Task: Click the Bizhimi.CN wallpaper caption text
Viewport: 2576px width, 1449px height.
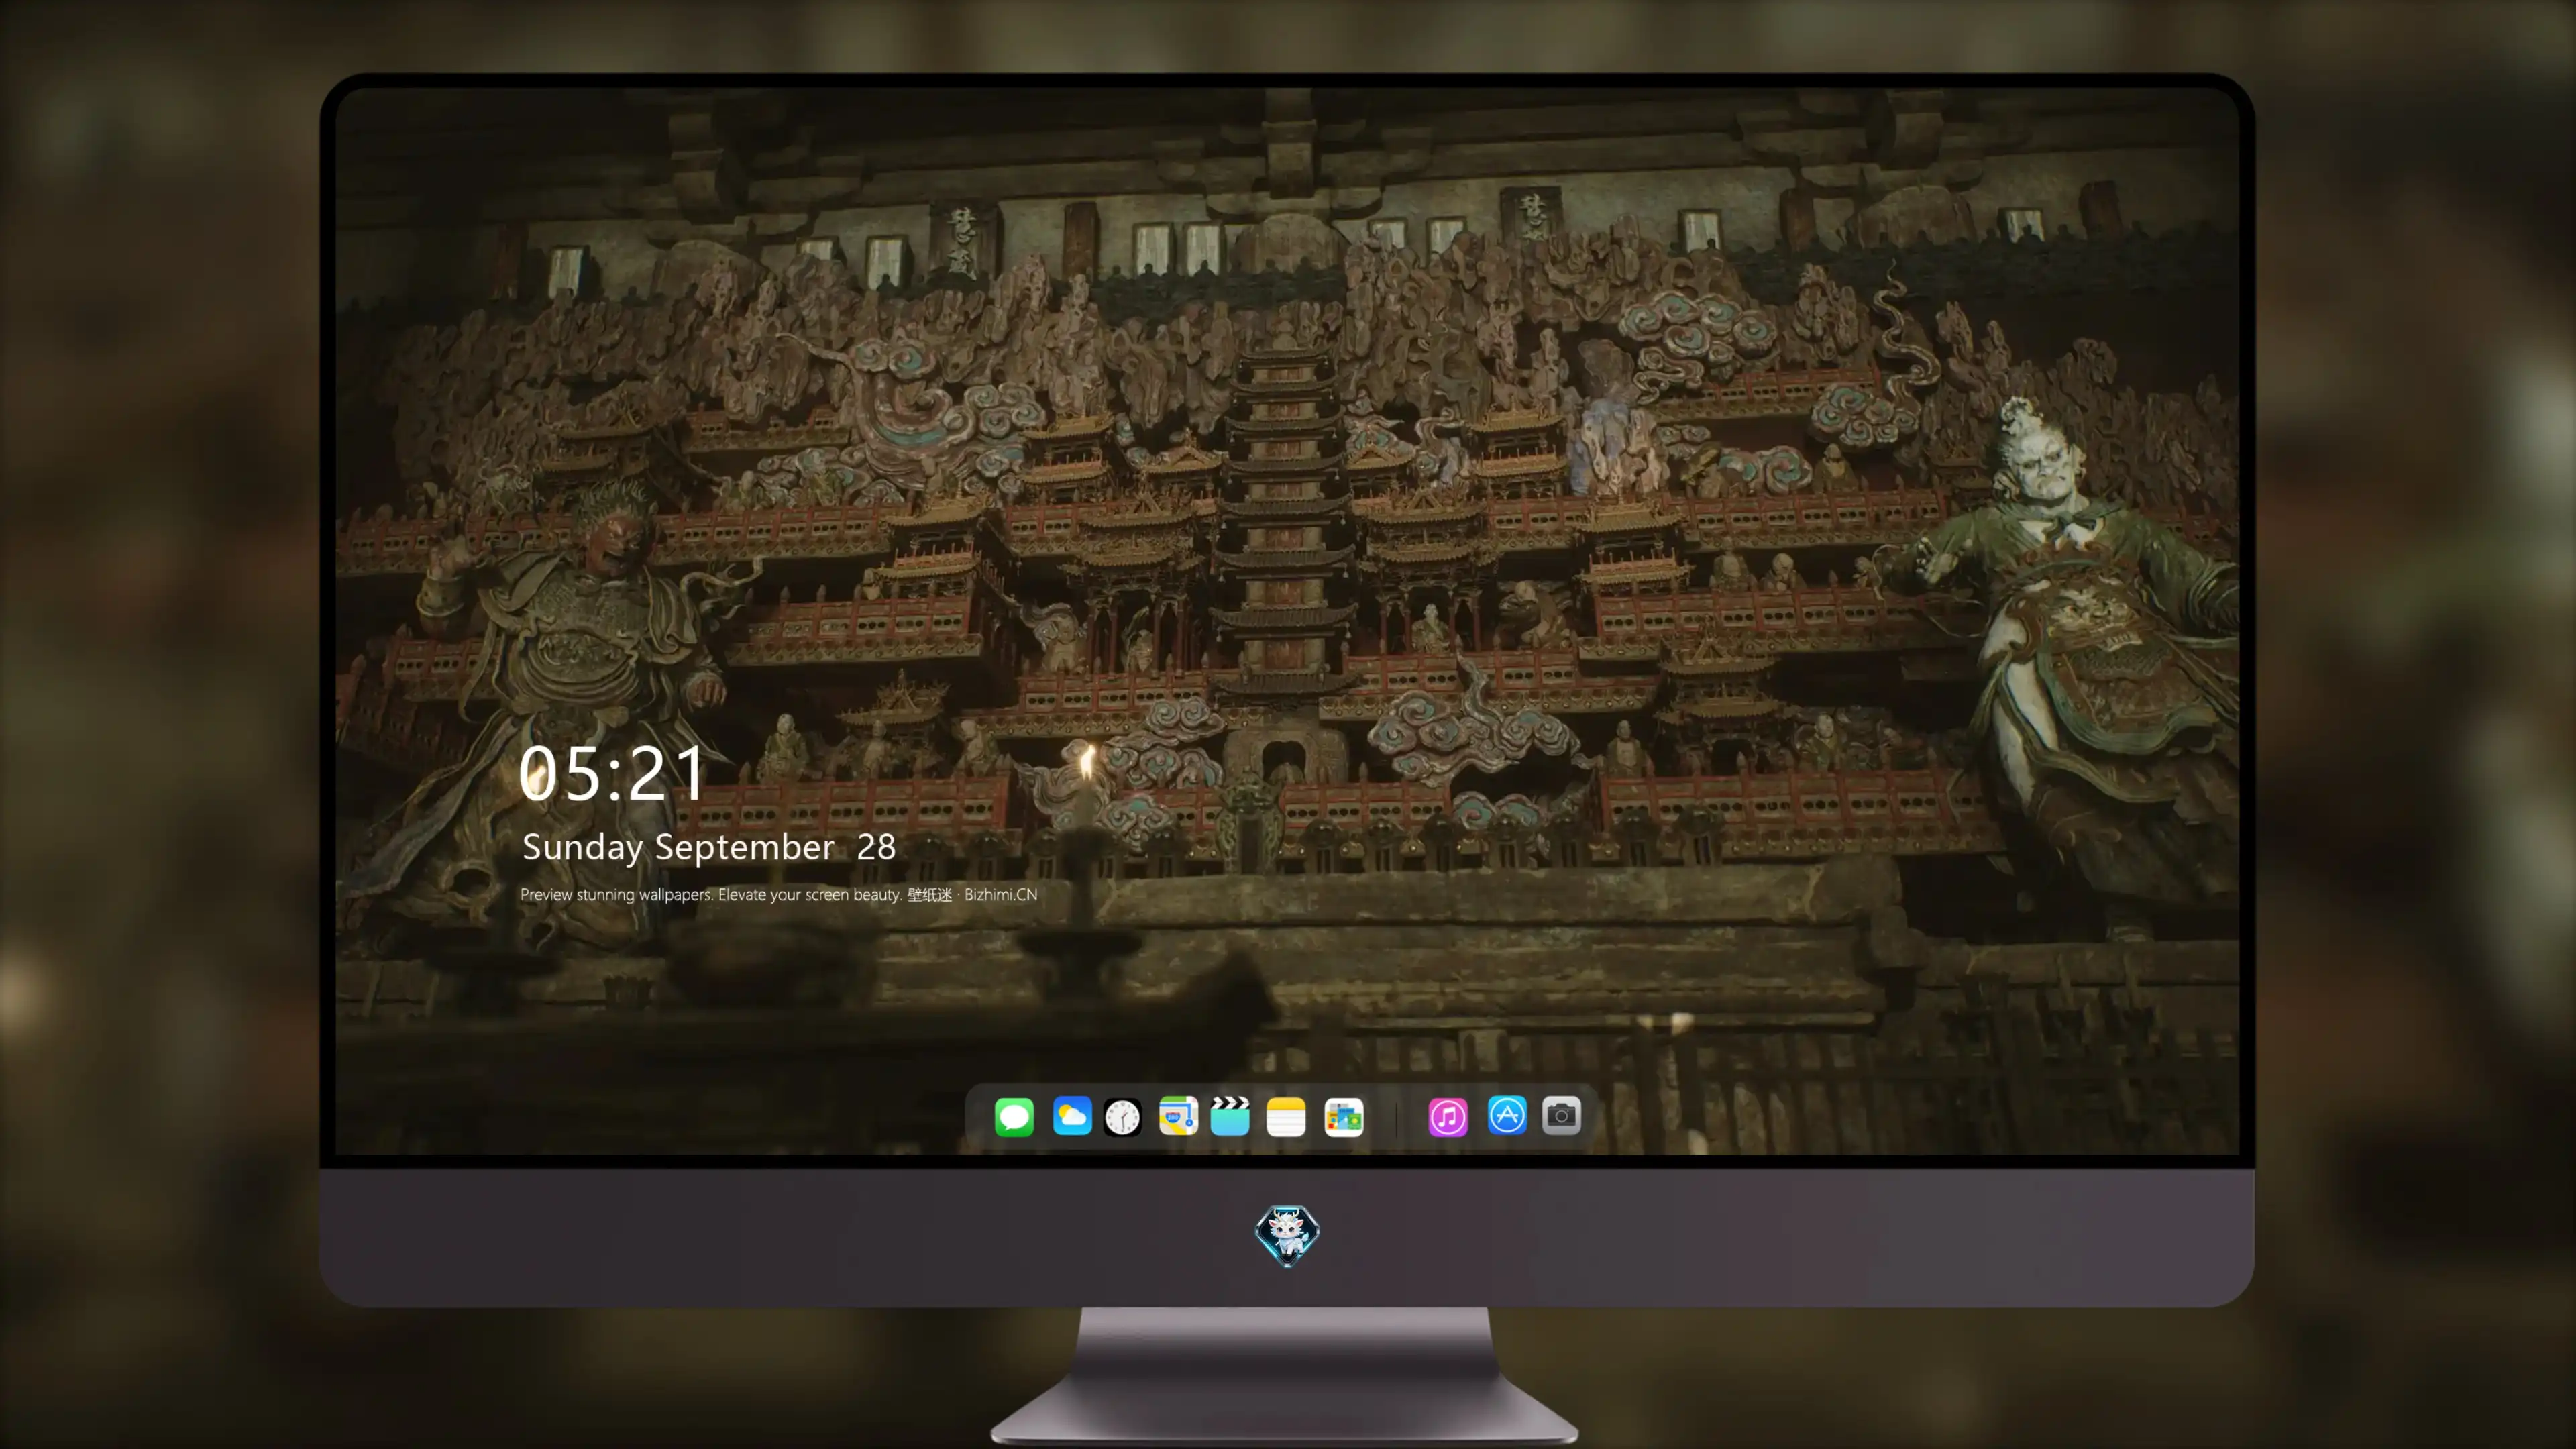Action: [x=779, y=894]
